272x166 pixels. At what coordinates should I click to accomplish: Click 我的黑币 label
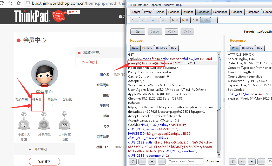click(x=22, y=100)
